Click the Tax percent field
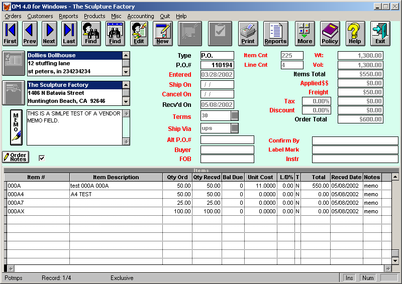 [x=317, y=101]
